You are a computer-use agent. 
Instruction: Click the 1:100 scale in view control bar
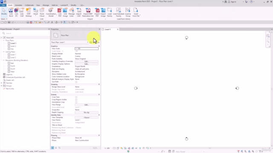(107, 148)
